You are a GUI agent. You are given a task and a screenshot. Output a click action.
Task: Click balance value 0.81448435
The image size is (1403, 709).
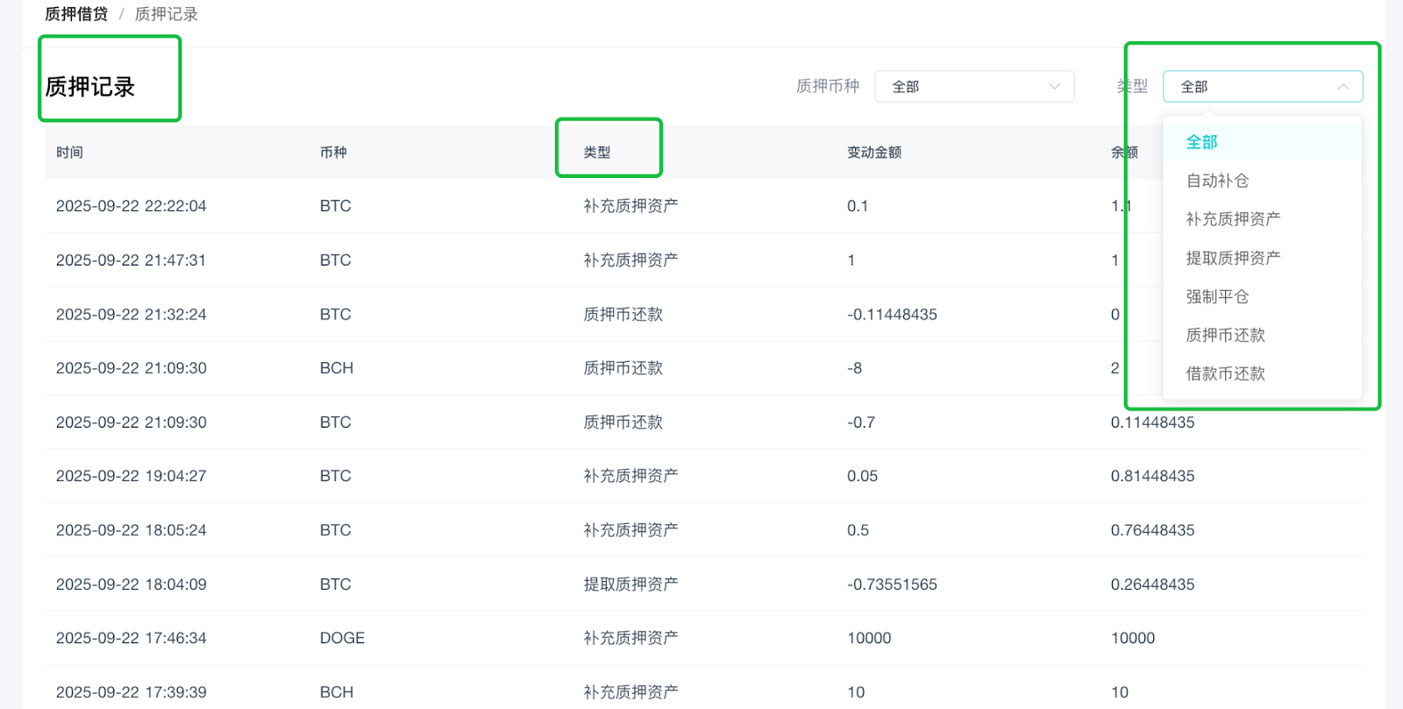tap(1153, 476)
